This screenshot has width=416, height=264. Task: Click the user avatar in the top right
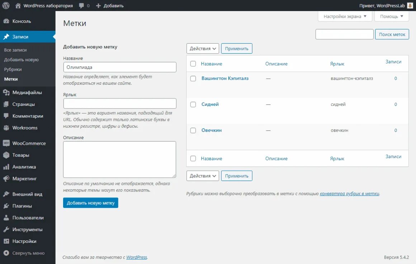point(410,6)
